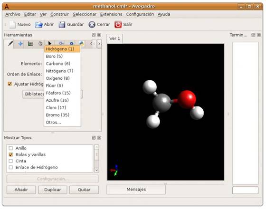Click the Guardar floppy disk icon
Viewport: 266px width, 209px height.
point(62,25)
